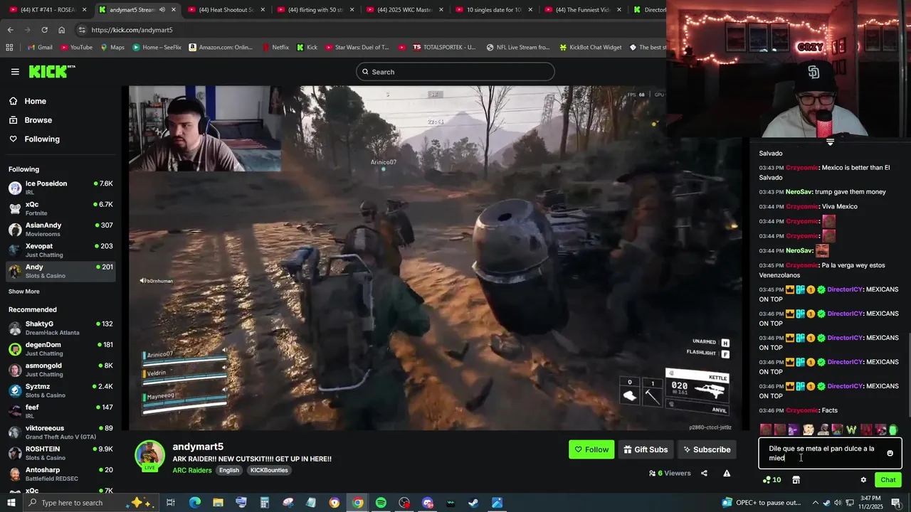The image size is (911, 512).
Task: Open viktoreeous recommended channel
Action: tap(60, 432)
